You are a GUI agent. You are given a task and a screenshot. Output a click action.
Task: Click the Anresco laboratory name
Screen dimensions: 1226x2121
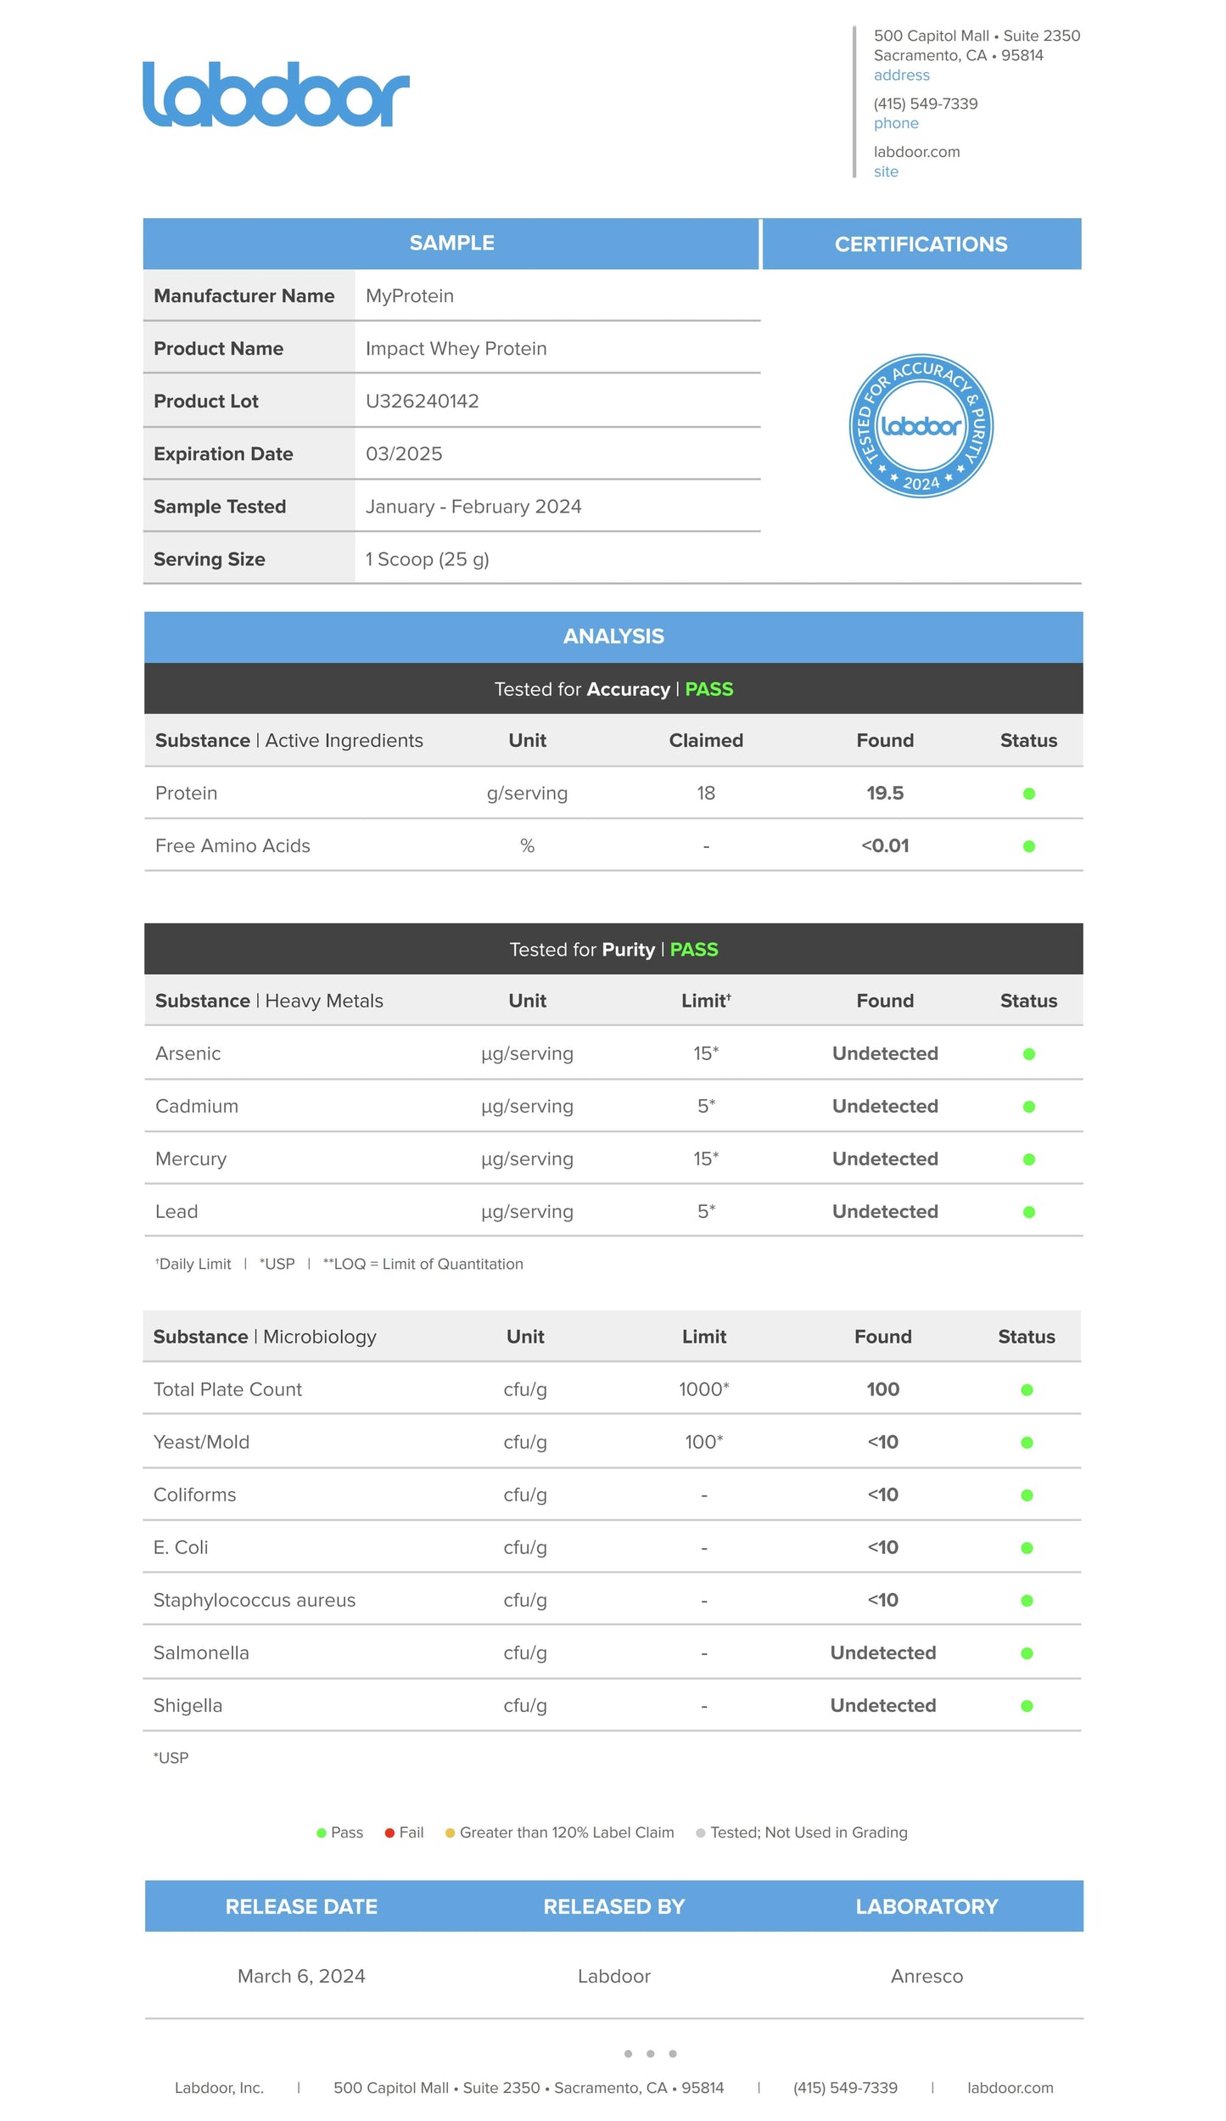(x=926, y=1977)
